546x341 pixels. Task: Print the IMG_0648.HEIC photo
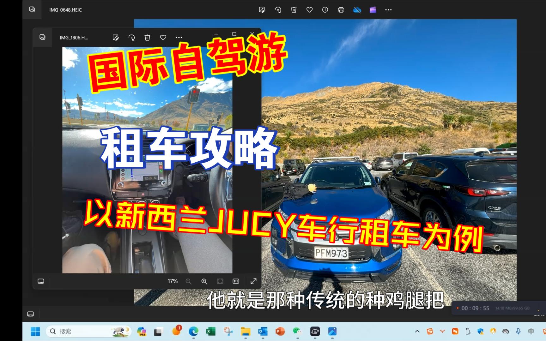tap(341, 10)
